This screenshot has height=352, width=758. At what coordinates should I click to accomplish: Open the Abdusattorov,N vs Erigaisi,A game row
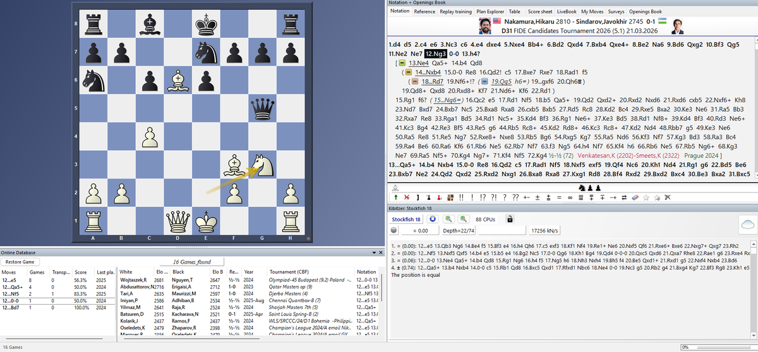tap(250, 286)
